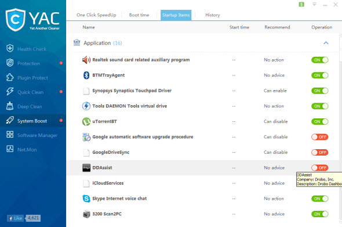This screenshot has height=227, width=342.
Task: Click the Plugin Protect puzzle icon
Action: pyautogui.click(x=10, y=77)
